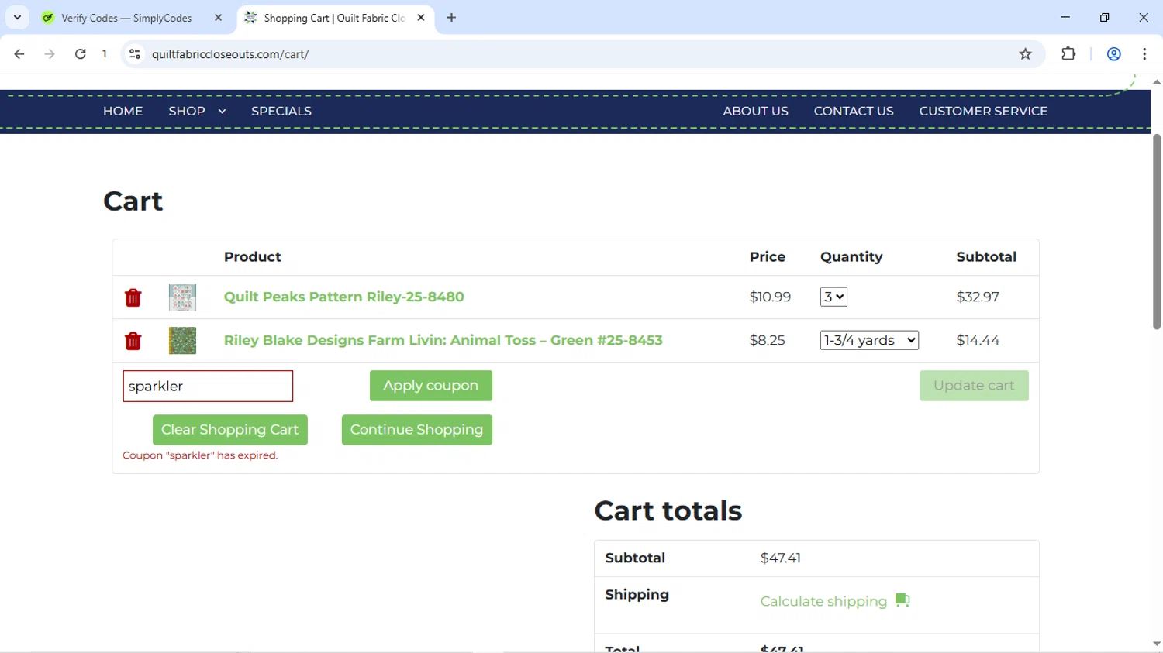Remove Quilt Peaks Pattern item with trash icon
The width and height of the screenshot is (1163, 653).
(x=133, y=297)
